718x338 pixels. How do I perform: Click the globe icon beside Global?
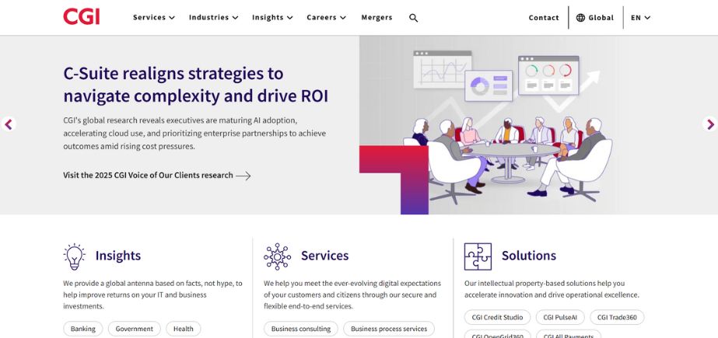[580, 18]
